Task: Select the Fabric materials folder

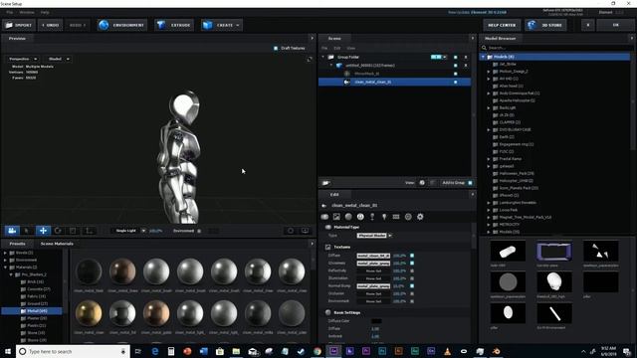Action: (33, 296)
